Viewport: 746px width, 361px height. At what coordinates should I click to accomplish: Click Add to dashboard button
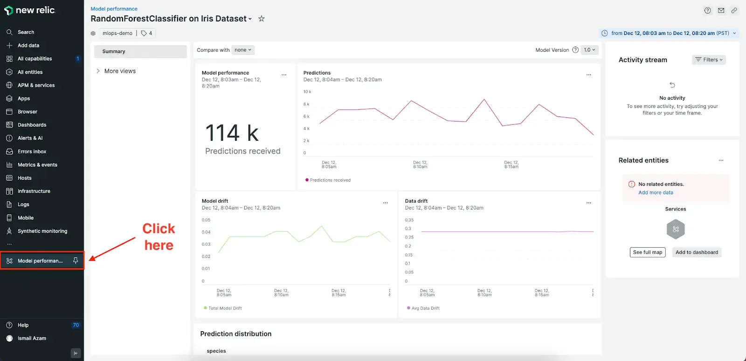(697, 252)
